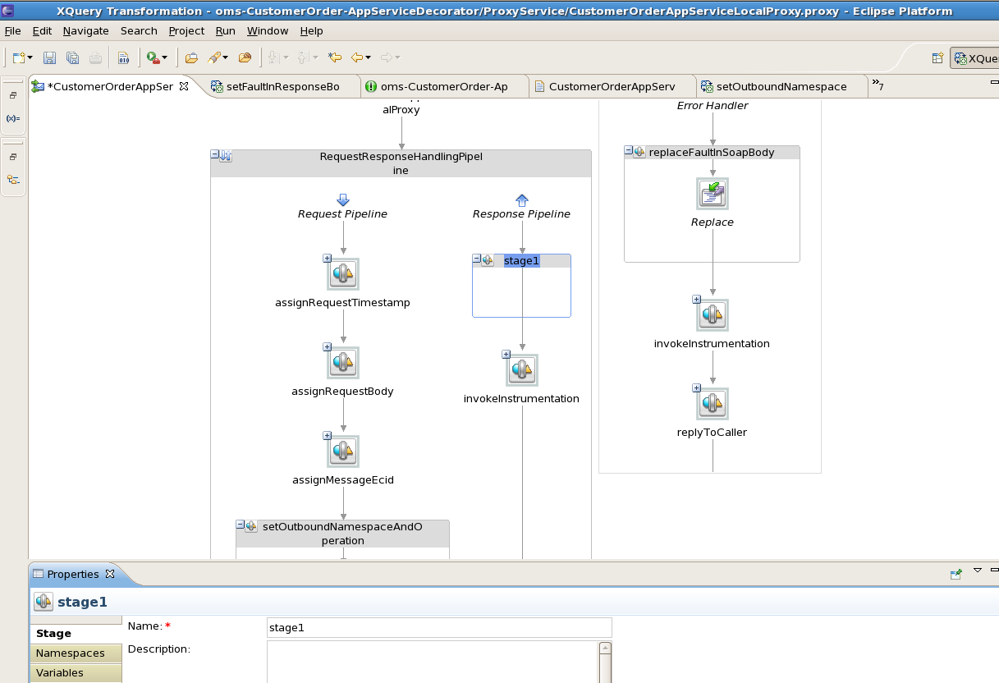This screenshot has width=999, height=683.
Task: Open the Help menu
Action: tap(311, 30)
